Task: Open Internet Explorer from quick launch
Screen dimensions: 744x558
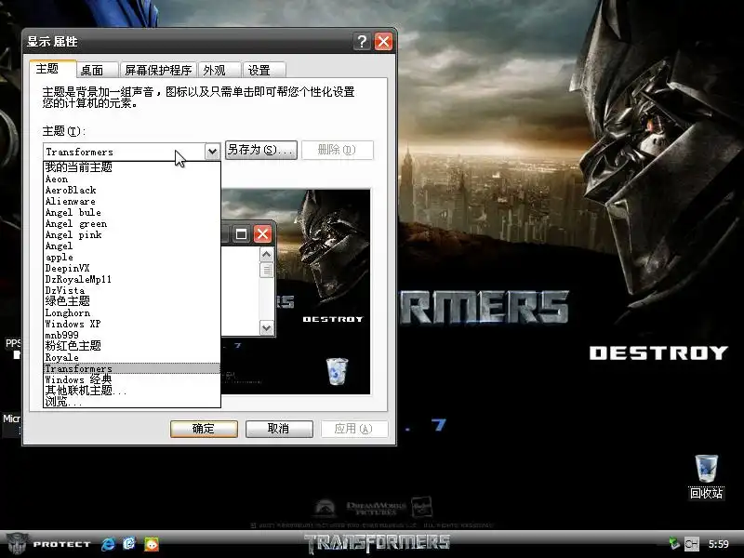Action: pyautogui.click(x=108, y=544)
